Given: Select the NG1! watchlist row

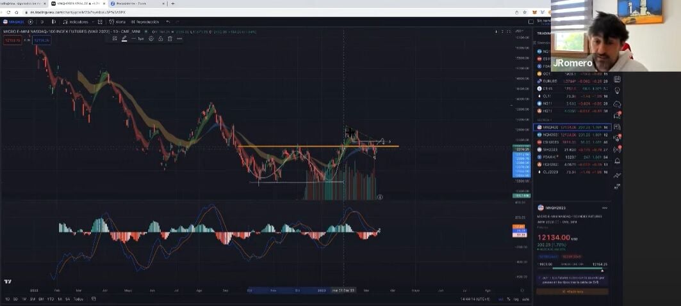Looking at the screenshot, I should [573, 103].
